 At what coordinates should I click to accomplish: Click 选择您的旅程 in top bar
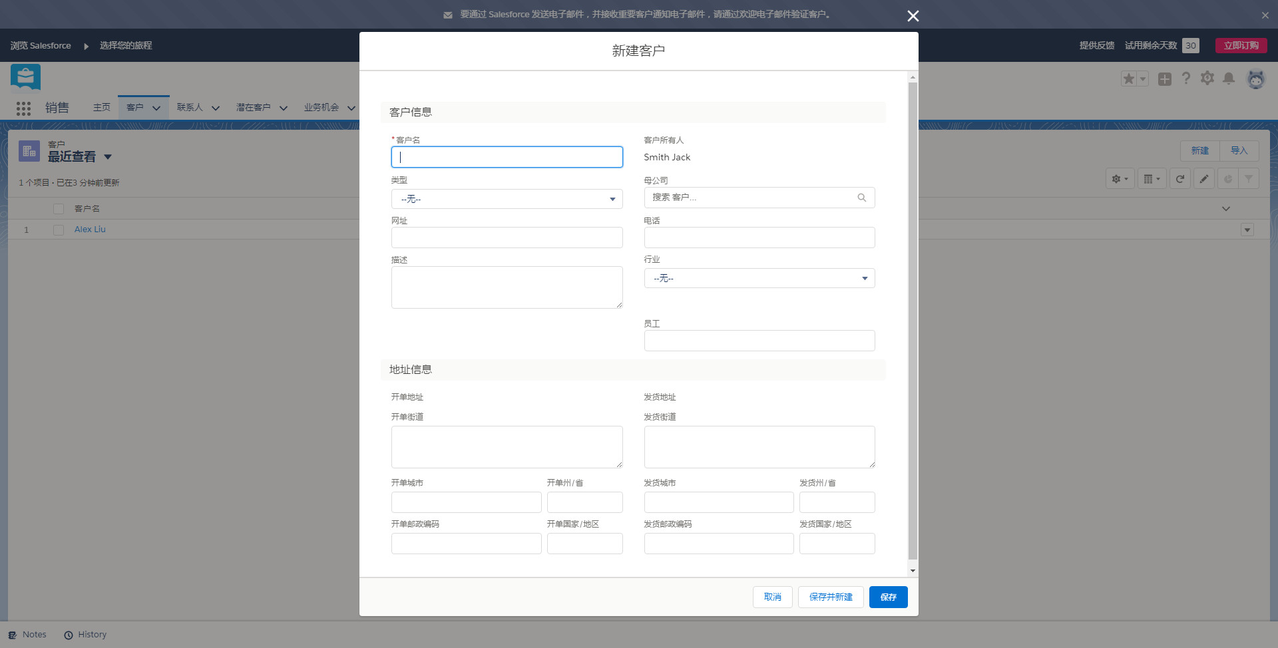[x=126, y=45]
